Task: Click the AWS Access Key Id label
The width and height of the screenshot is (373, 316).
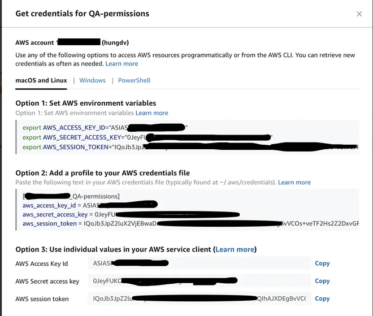Action: (x=42, y=263)
